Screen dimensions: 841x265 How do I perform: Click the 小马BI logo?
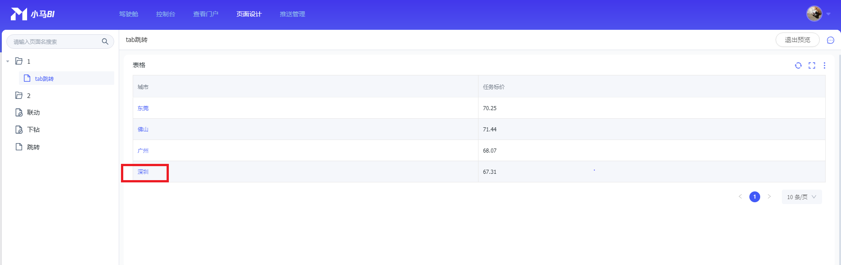[x=33, y=14]
